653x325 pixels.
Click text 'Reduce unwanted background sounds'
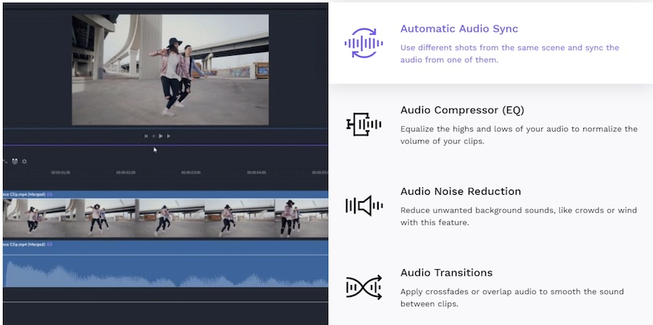pyautogui.click(x=477, y=211)
